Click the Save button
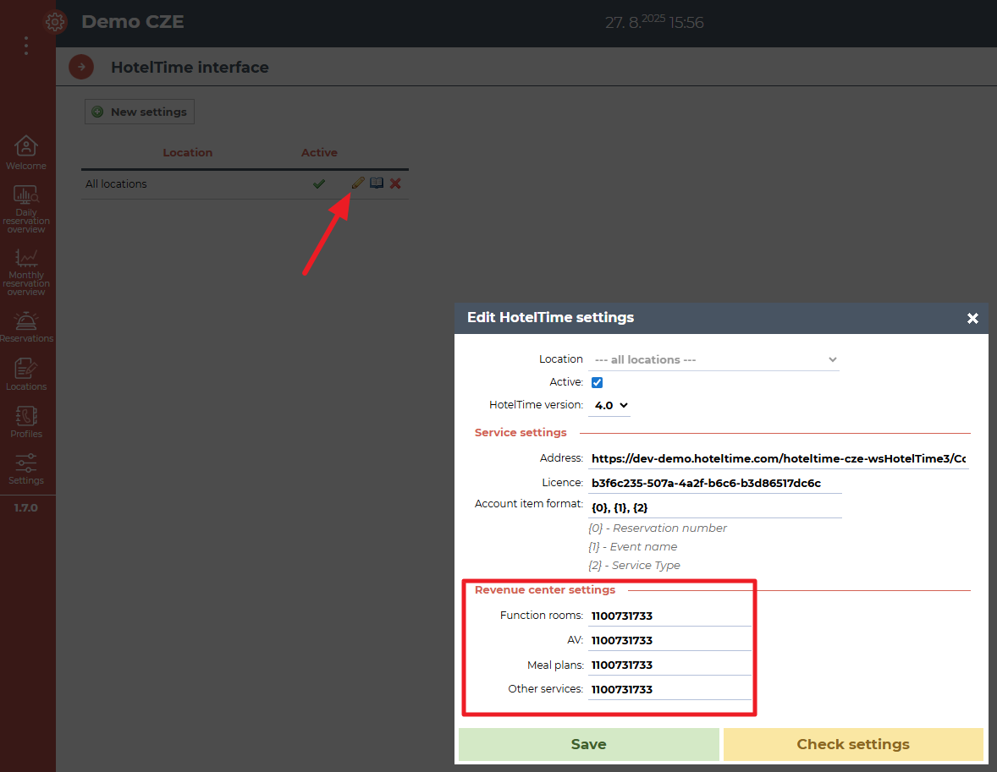The width and height of the screenshot is (997, 772). click(x=589, y=744)
